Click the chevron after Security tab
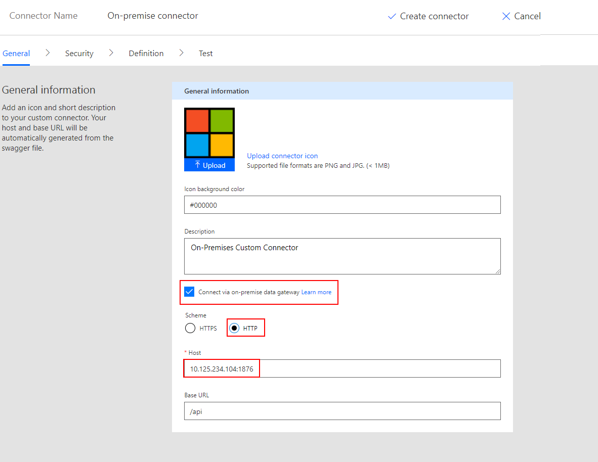This screenshot has width=598, height=462. tap(111, 53)
